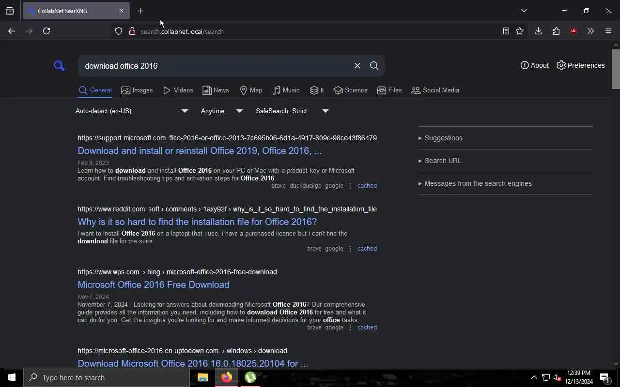Screen dimensions: 620x387
Task: Click the SearXNG magnifier logo
Action: pos(59,66)
